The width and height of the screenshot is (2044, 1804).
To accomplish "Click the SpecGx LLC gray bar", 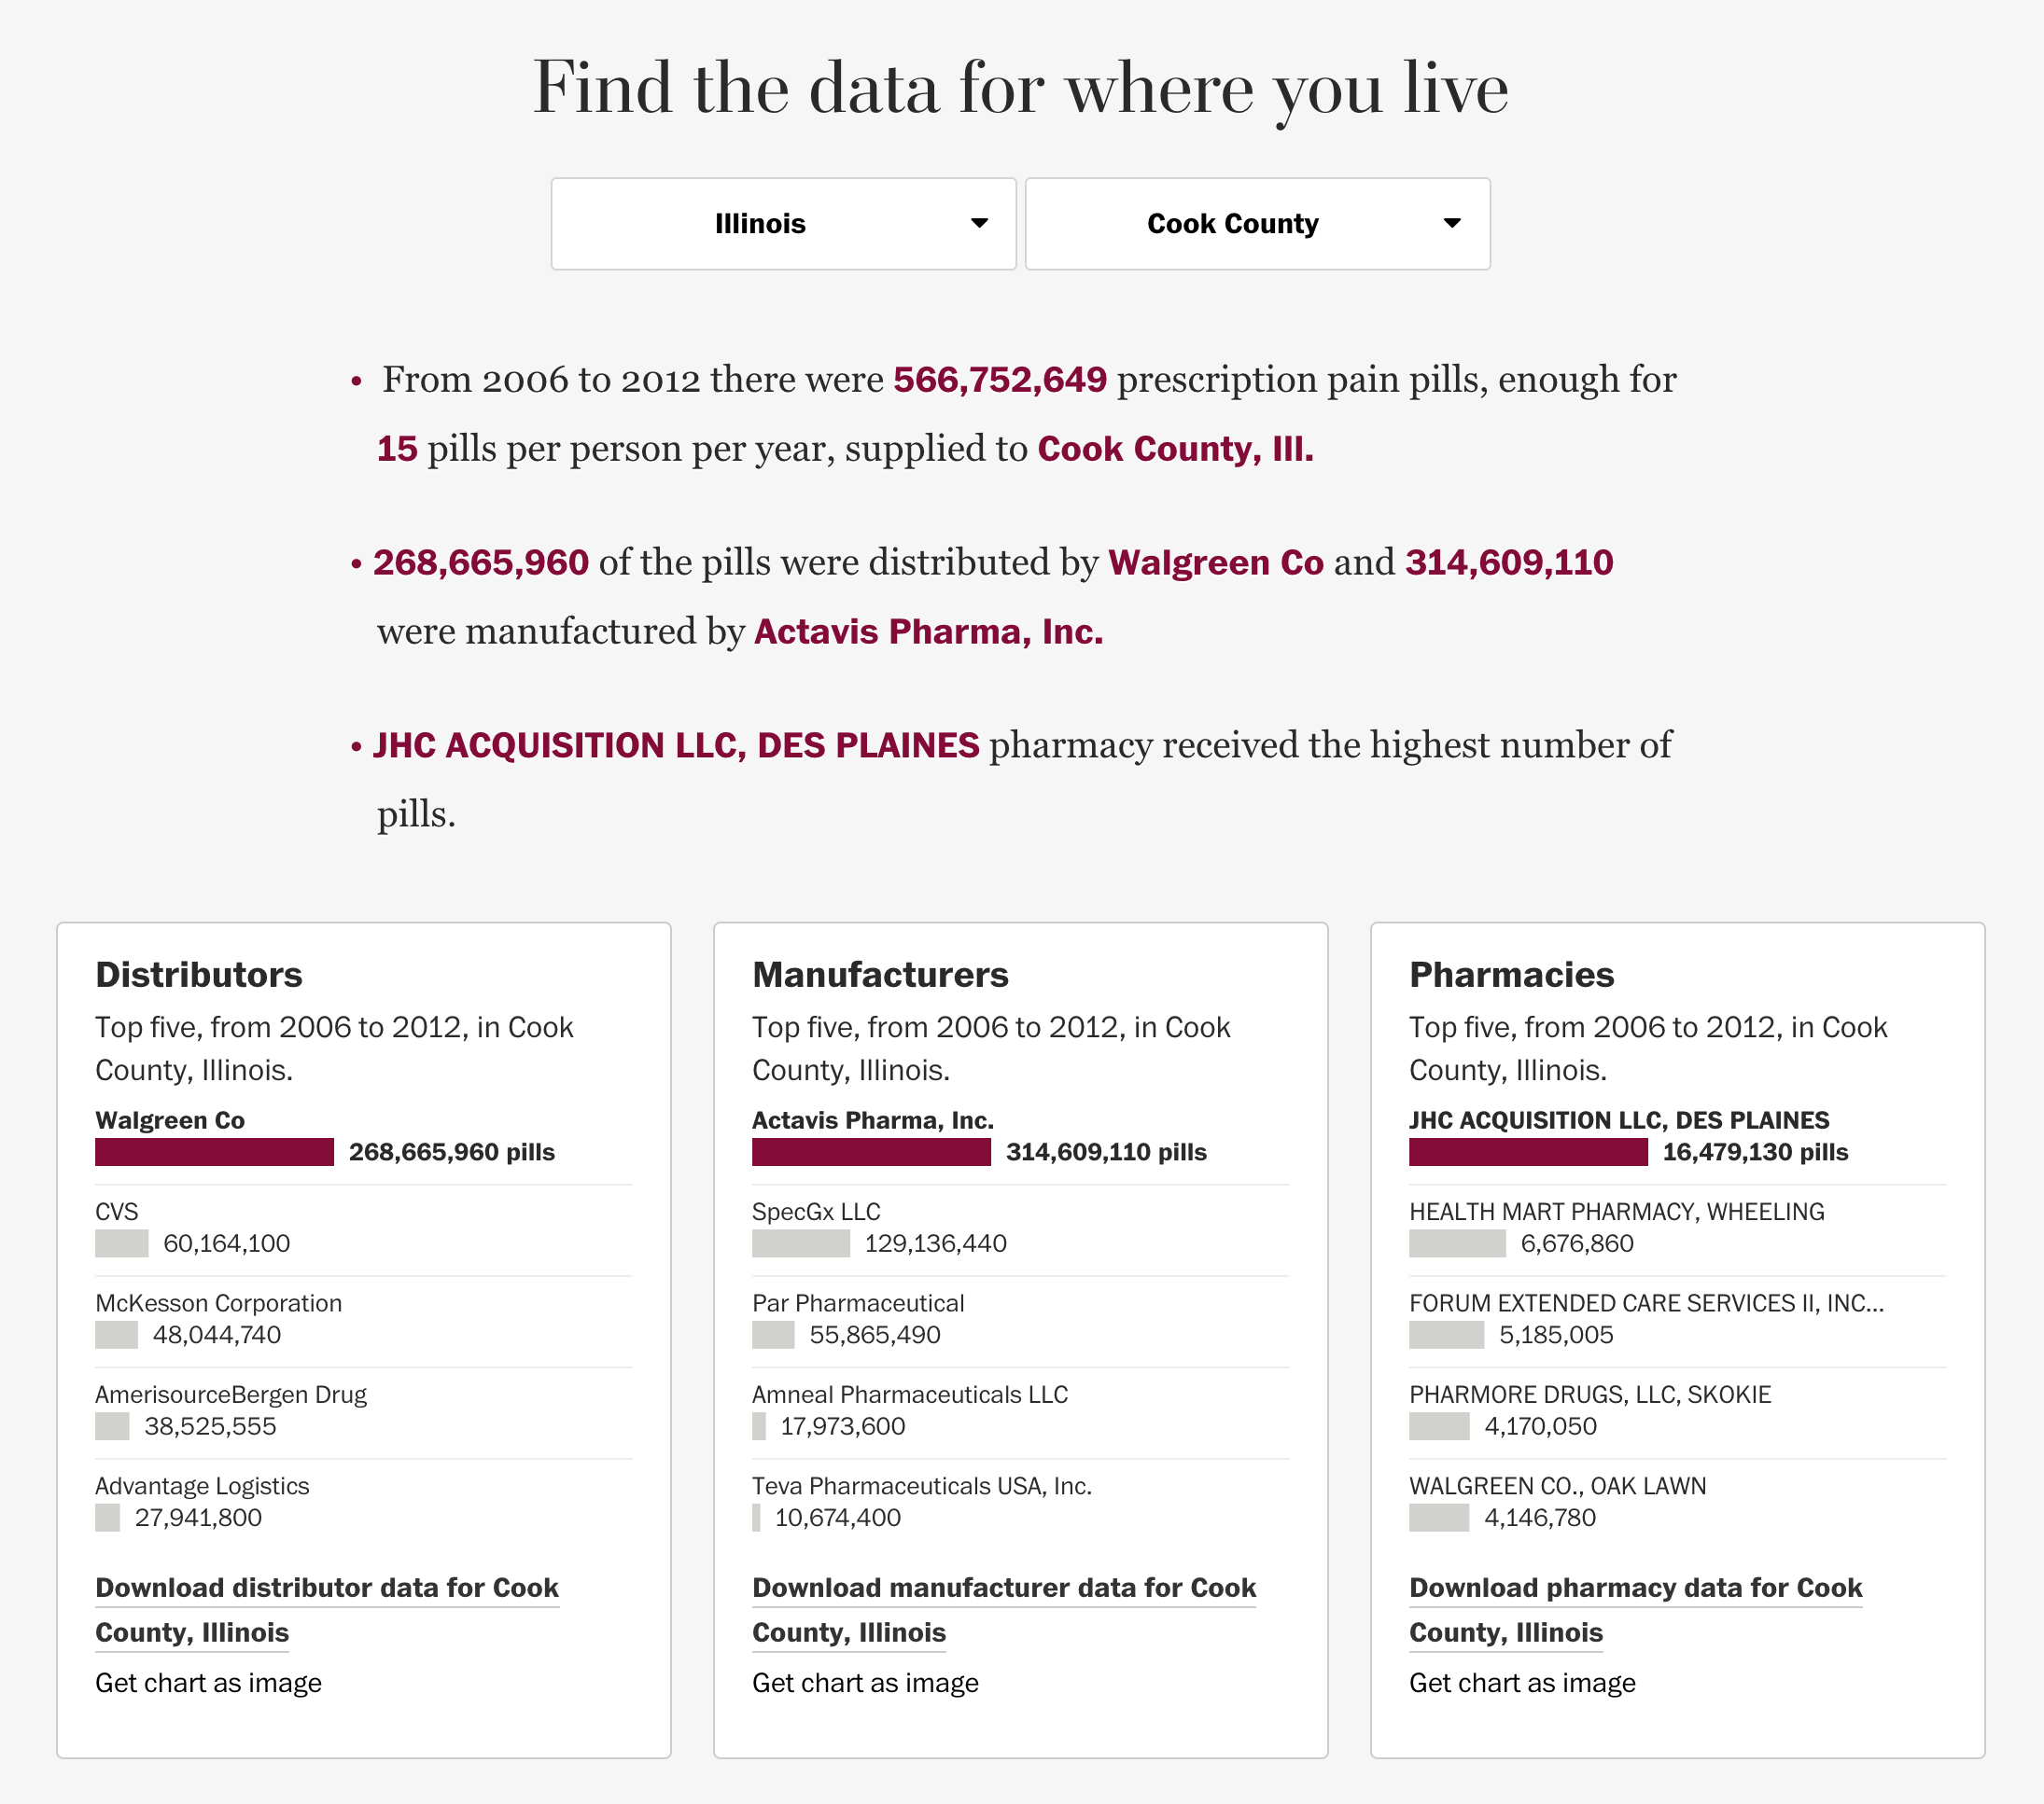I will (x=800, y=1243).
